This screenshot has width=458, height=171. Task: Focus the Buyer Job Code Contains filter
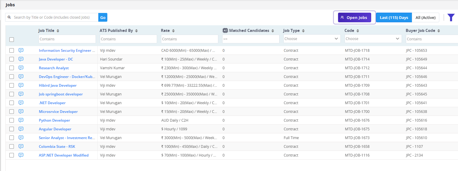[x=432, y=39]
